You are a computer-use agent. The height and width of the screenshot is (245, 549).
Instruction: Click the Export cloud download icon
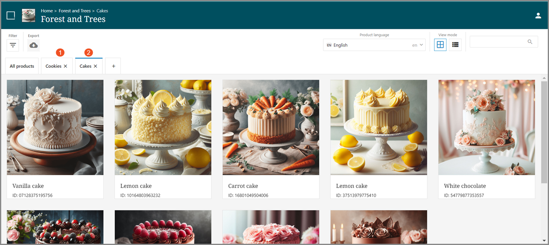34,45
